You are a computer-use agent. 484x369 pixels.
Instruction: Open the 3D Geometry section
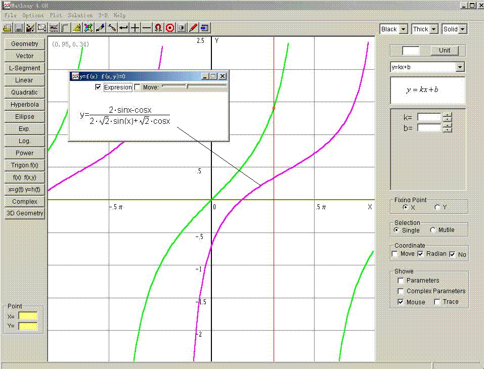[x=25, y=213]
